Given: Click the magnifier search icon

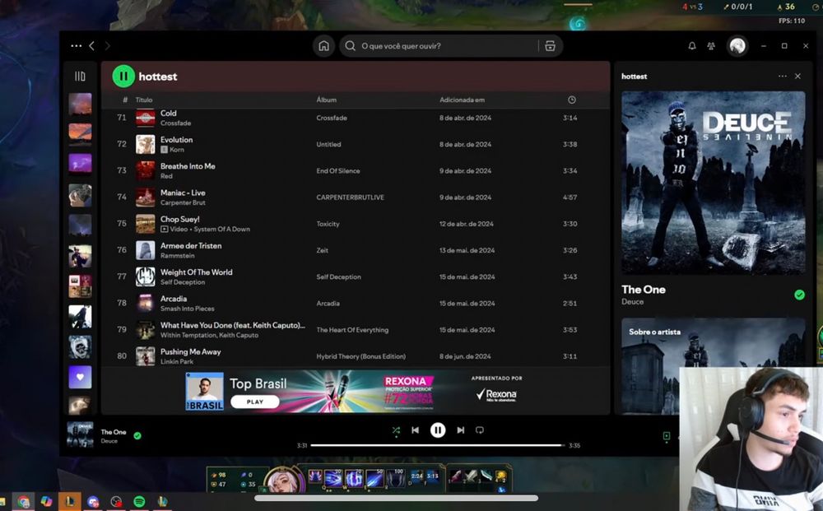Looking at the screenshot, I should [350, 46].
